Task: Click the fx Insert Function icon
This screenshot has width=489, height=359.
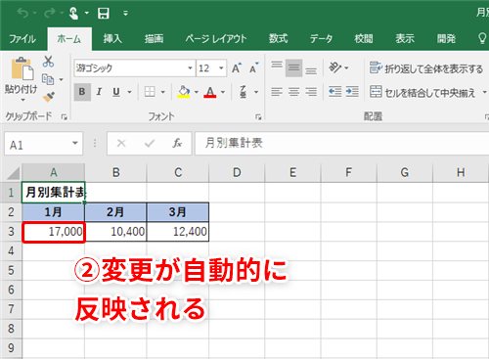Action: tap(177, 143)
